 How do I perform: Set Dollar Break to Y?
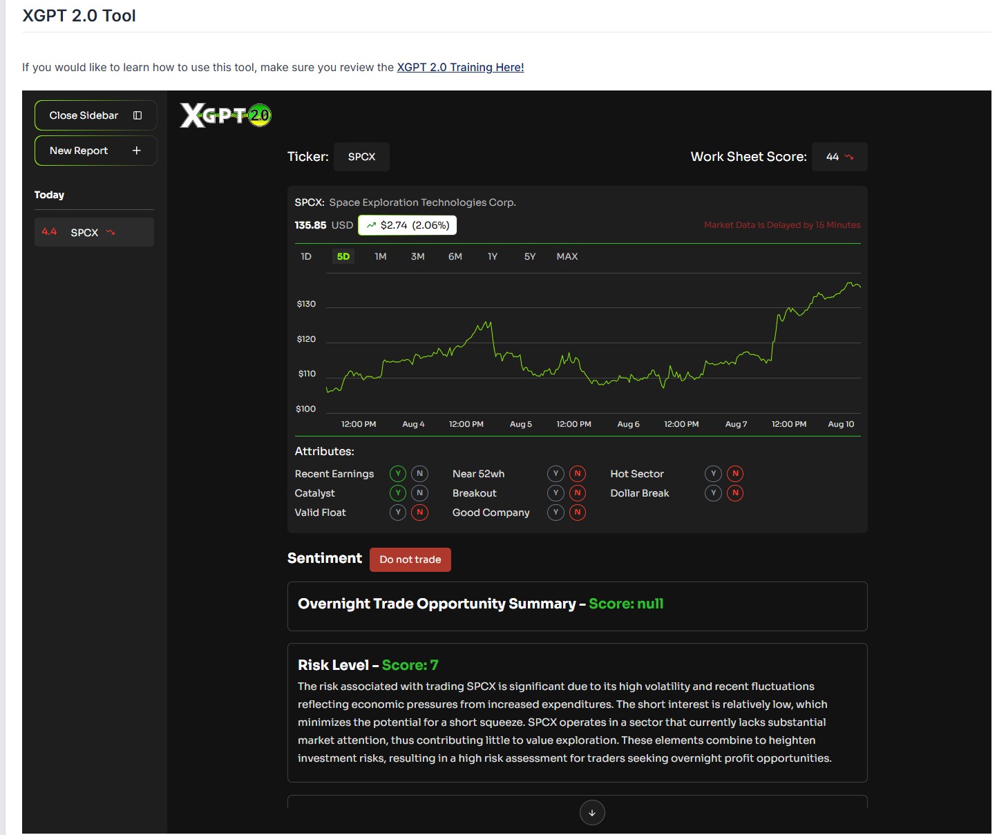tap(713, 493)
